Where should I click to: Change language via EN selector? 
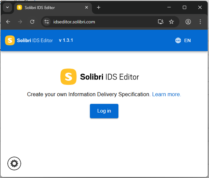click(188, 40)
